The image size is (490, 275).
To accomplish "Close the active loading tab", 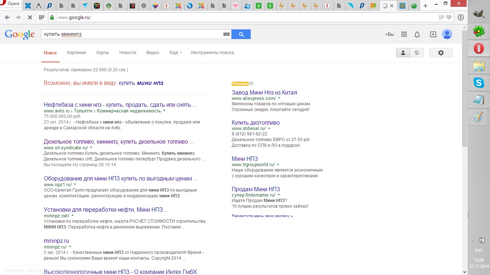I will click(x=391, y=6).
